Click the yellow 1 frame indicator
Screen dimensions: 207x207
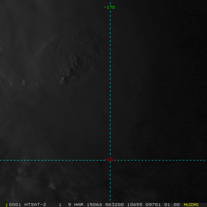tap(7, 205)
